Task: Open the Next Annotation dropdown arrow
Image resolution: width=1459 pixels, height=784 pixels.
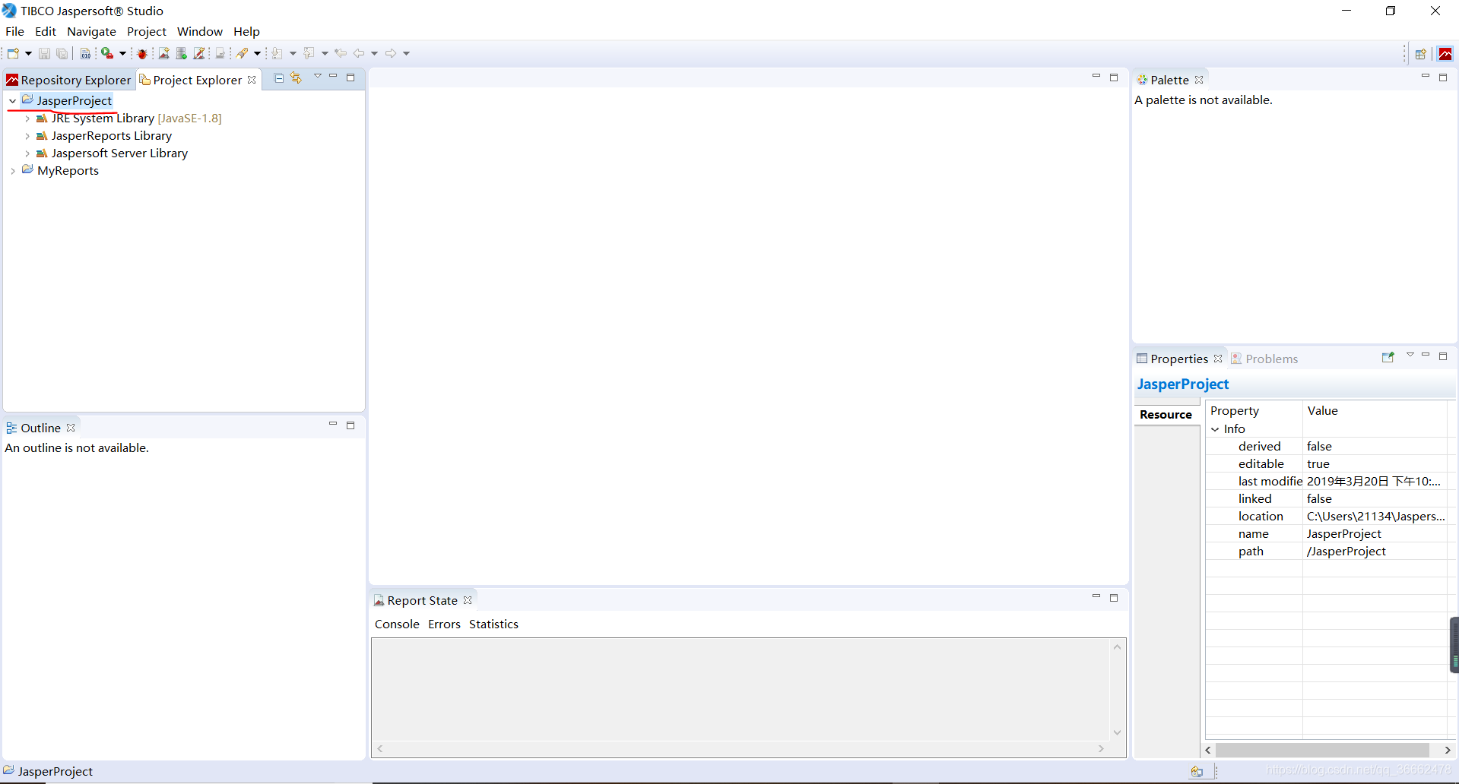Action: click(x=293, y=53)
